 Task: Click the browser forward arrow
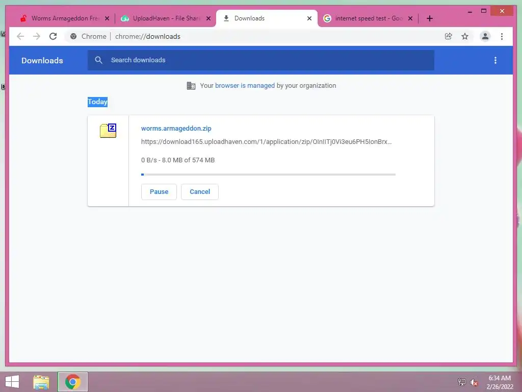tap(37, 36)
